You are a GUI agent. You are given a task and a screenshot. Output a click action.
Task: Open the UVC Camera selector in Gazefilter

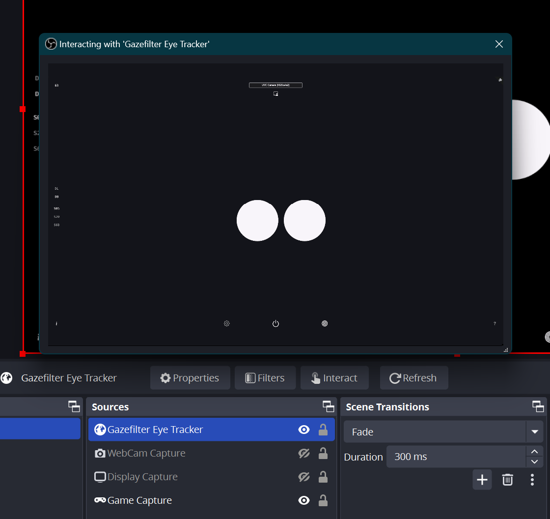pyautogui.click(x=276, y=85)
